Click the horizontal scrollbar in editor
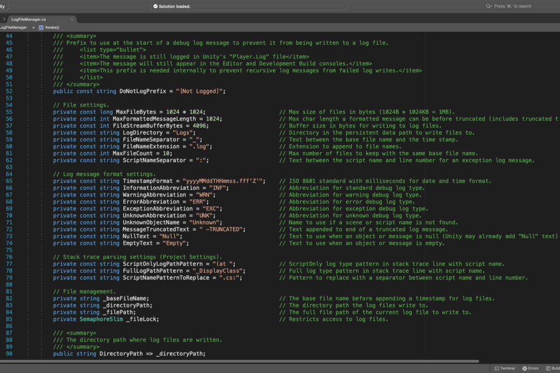The image size is (560, 373). click(239, 361)
